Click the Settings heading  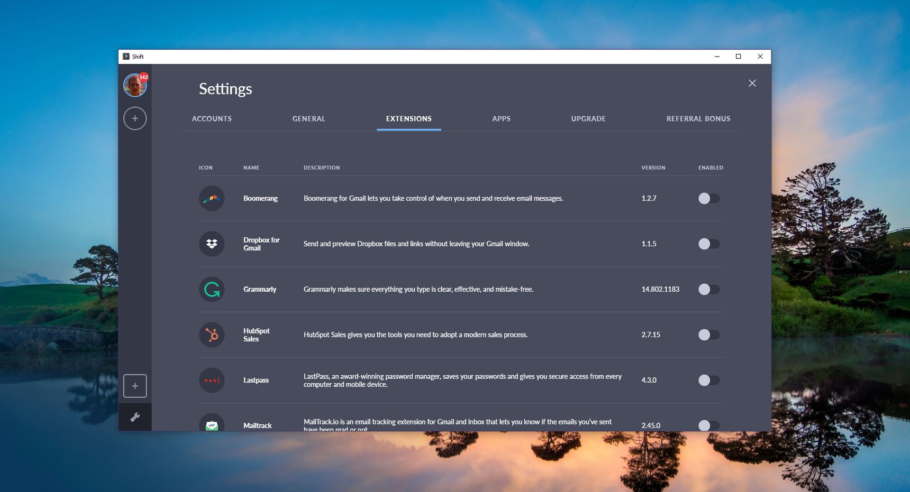tap(225, 89)
